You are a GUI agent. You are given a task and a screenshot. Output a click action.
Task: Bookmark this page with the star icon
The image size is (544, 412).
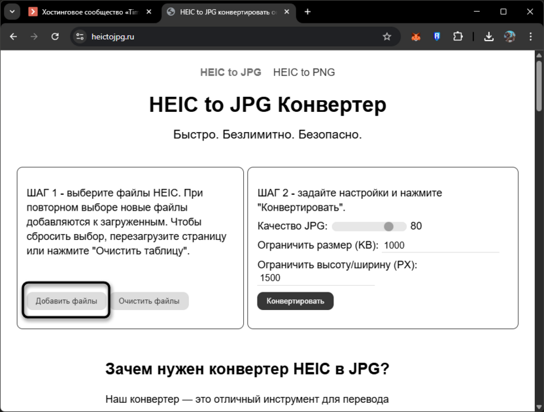(x=387, y=37)
